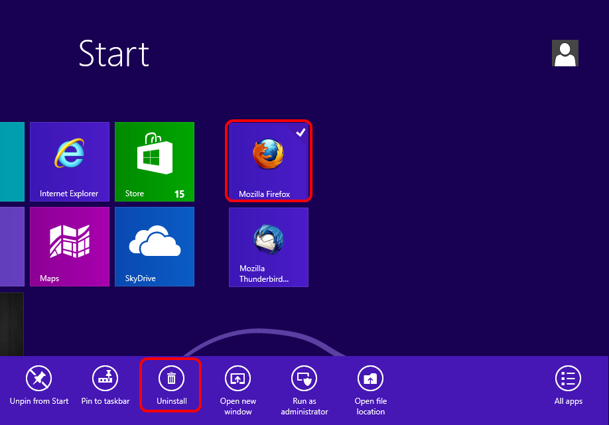Choose Run as administrator
This screenshot has height=425, width=609.
304,391
